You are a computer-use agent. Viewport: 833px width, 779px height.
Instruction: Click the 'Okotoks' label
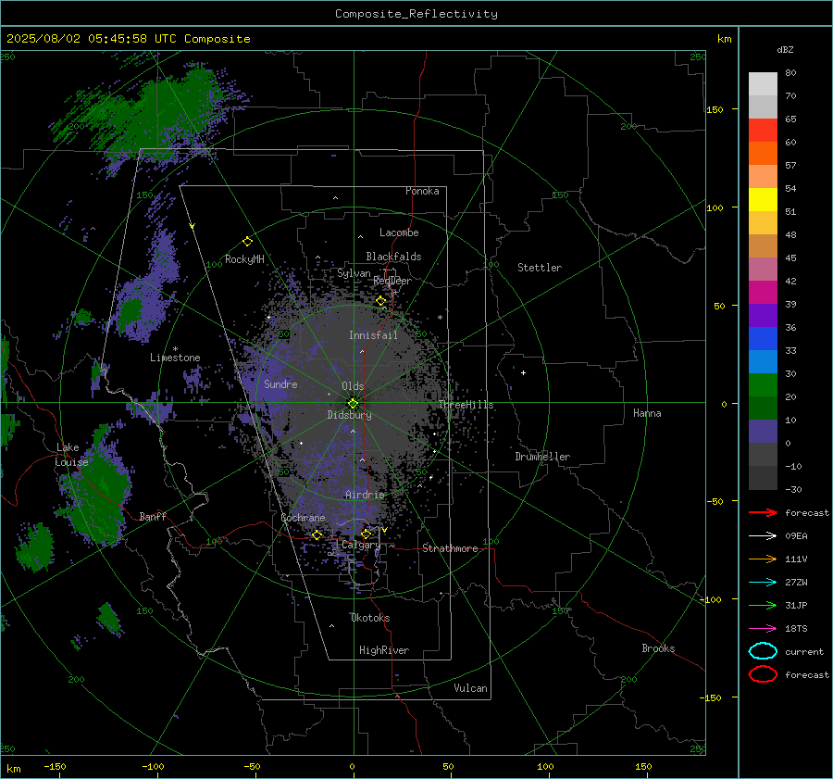(370, 618)
